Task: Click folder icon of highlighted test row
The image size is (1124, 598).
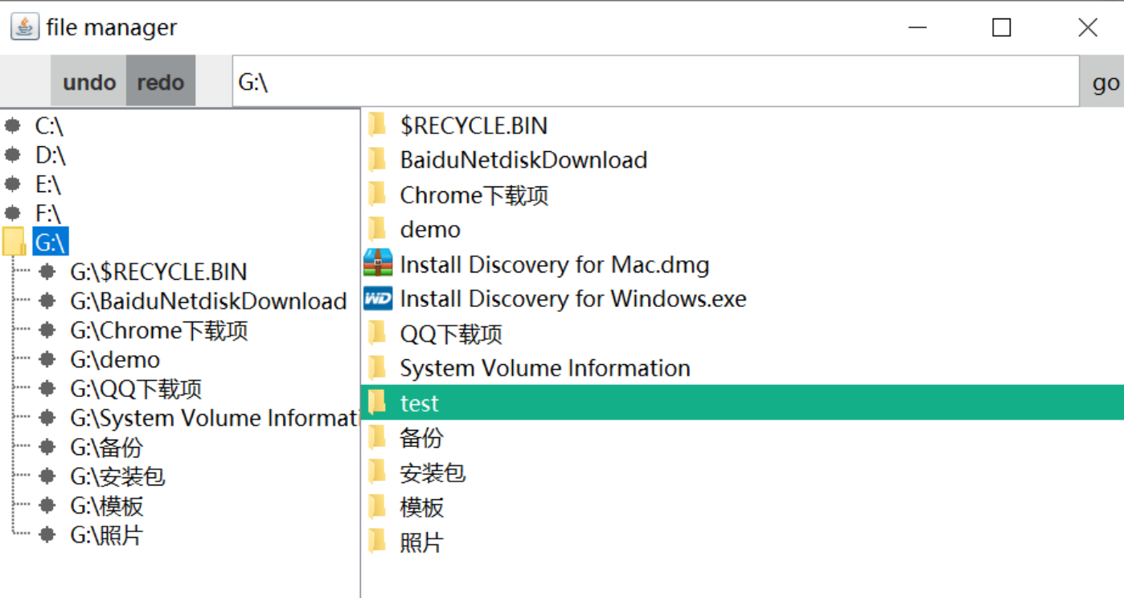Action: coord(377,403)
